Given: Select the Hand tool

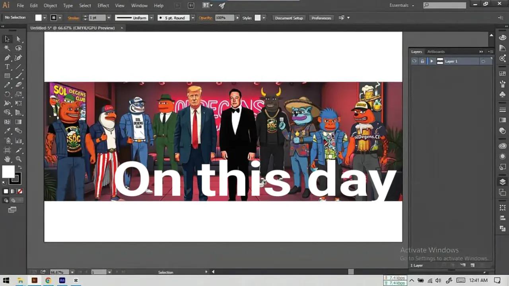Looking at the screenshot, I should point(7,159).
